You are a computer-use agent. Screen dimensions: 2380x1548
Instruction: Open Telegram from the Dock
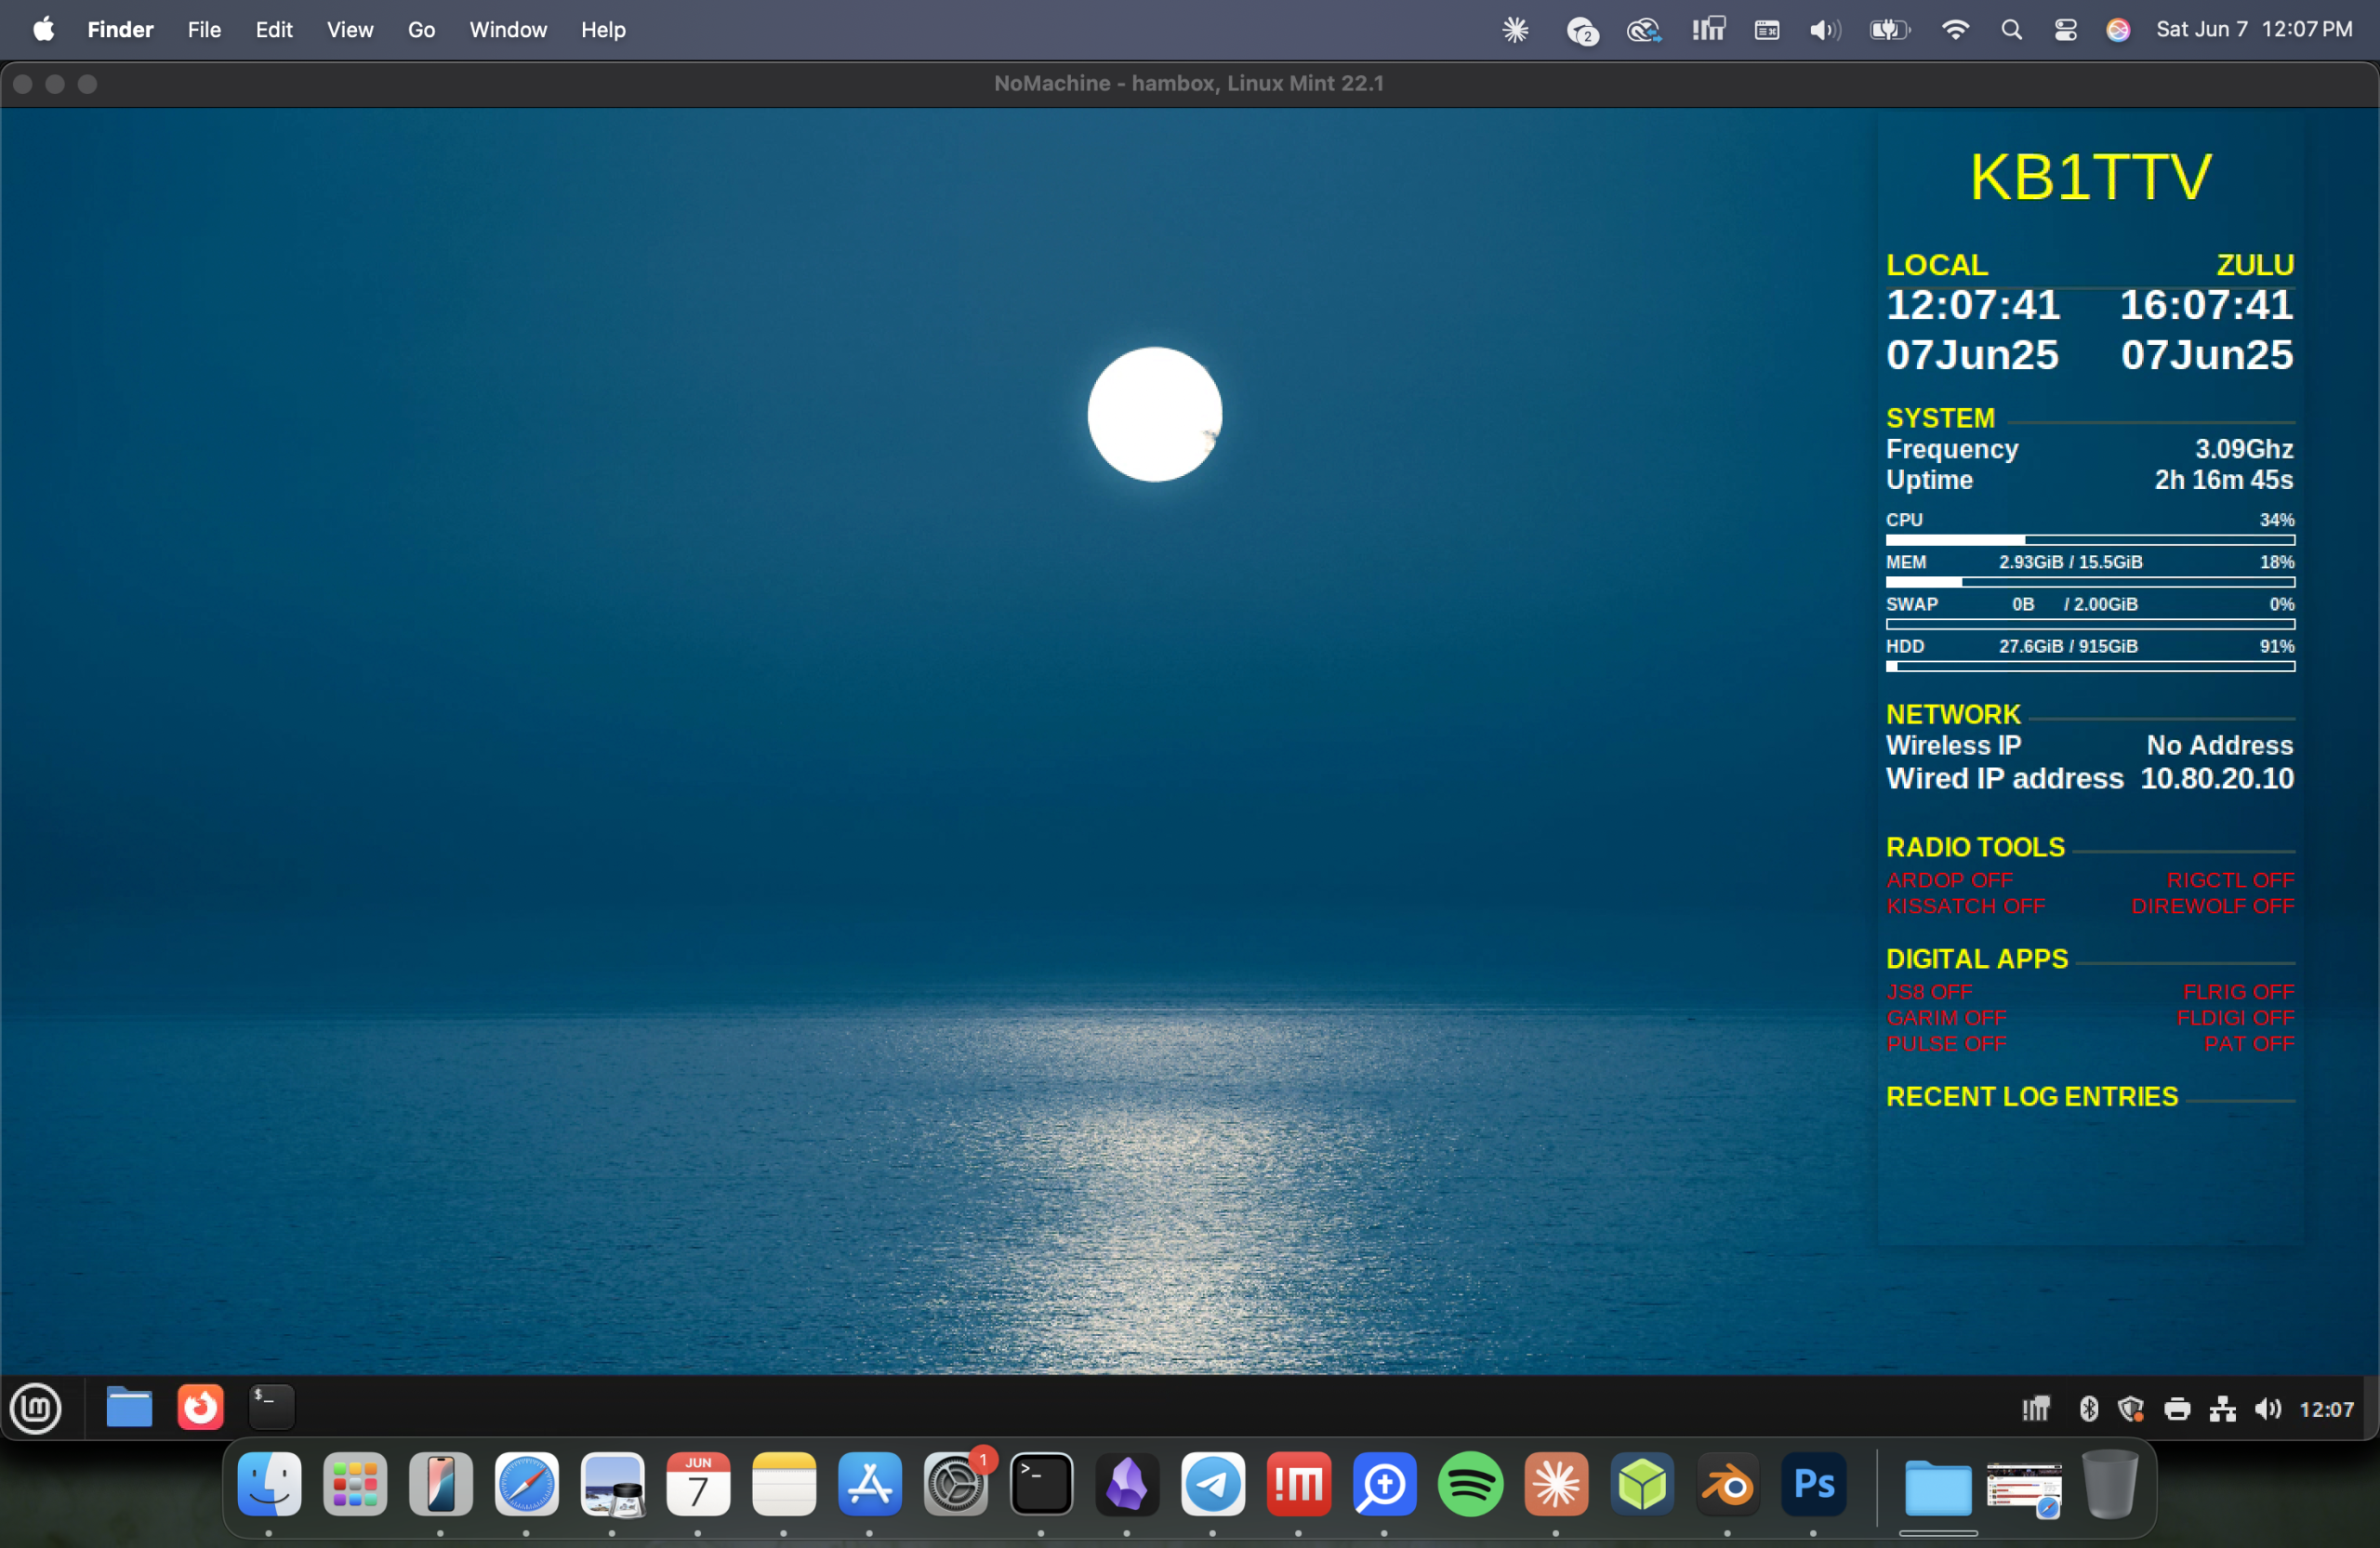(x=1213, y=1485)
